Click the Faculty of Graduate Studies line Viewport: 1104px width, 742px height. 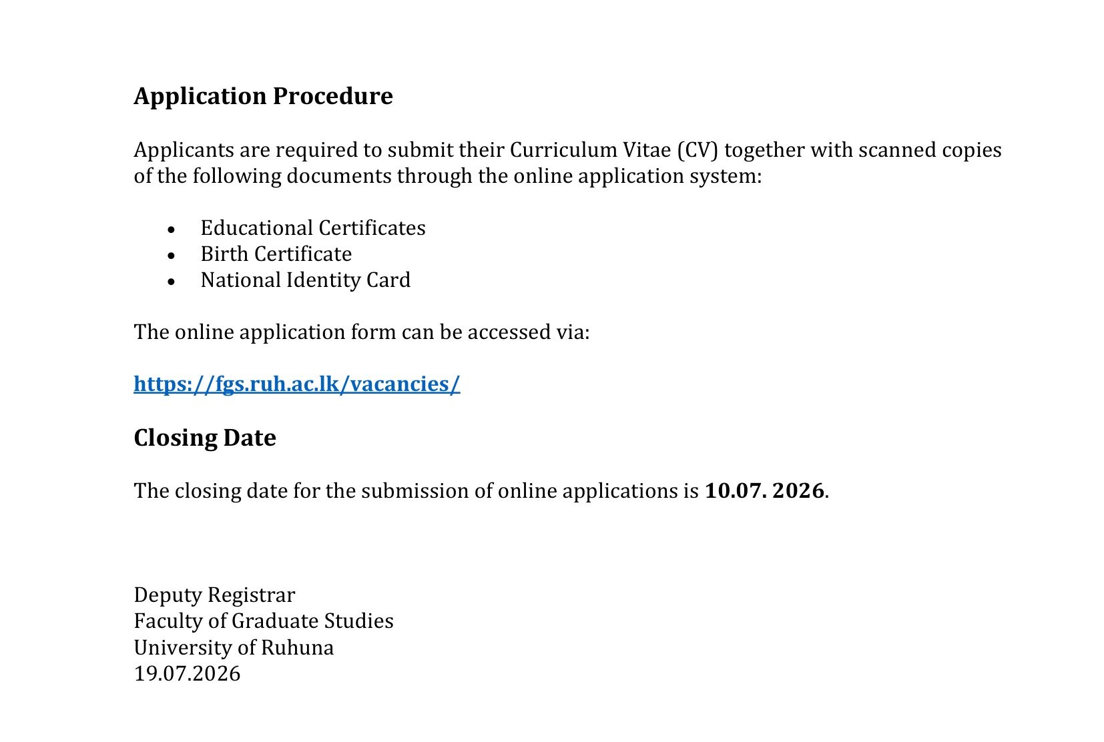[x=264, y=621]
